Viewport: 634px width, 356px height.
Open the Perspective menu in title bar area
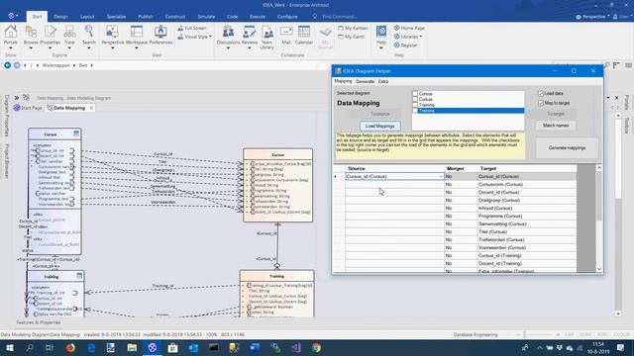[592, 17]
